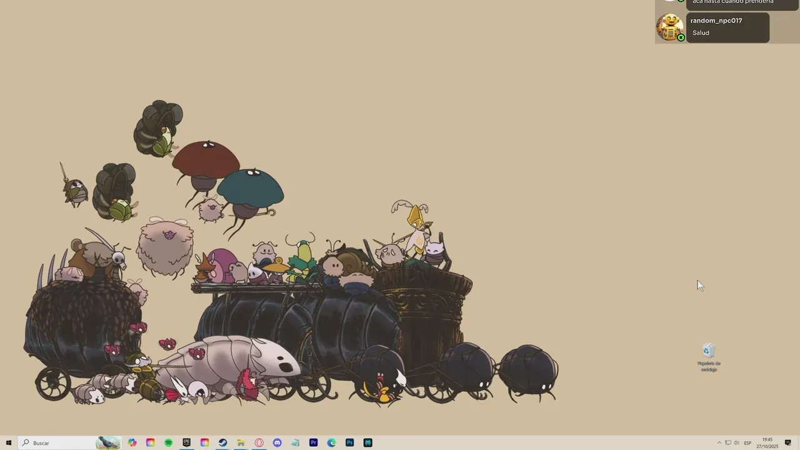Open the notification center
This screenshot has height=450, width=800.
click(788, 442)
